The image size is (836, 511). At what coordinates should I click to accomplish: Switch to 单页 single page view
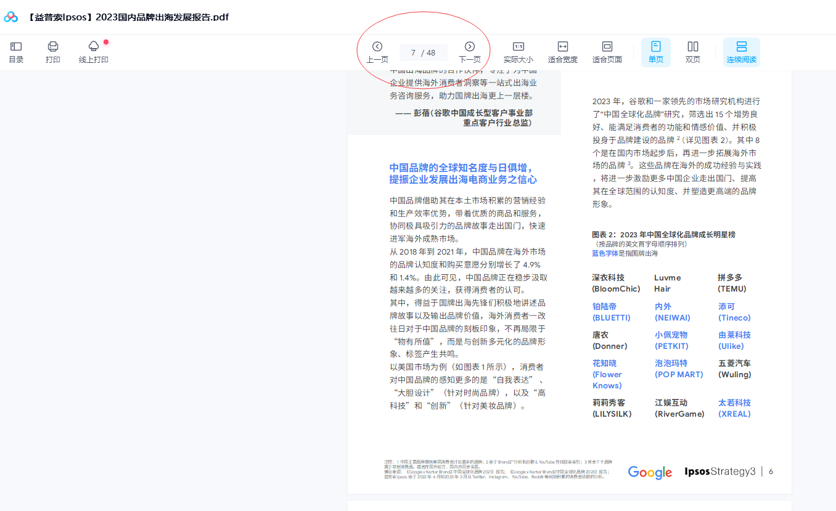click(x=656, y=52)
